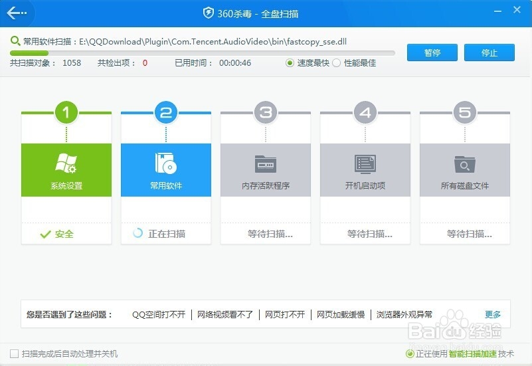This screenshot has height=366, width=532.
Task: Click 等待扫描 under 开机启动项
Action: [370, 234]
